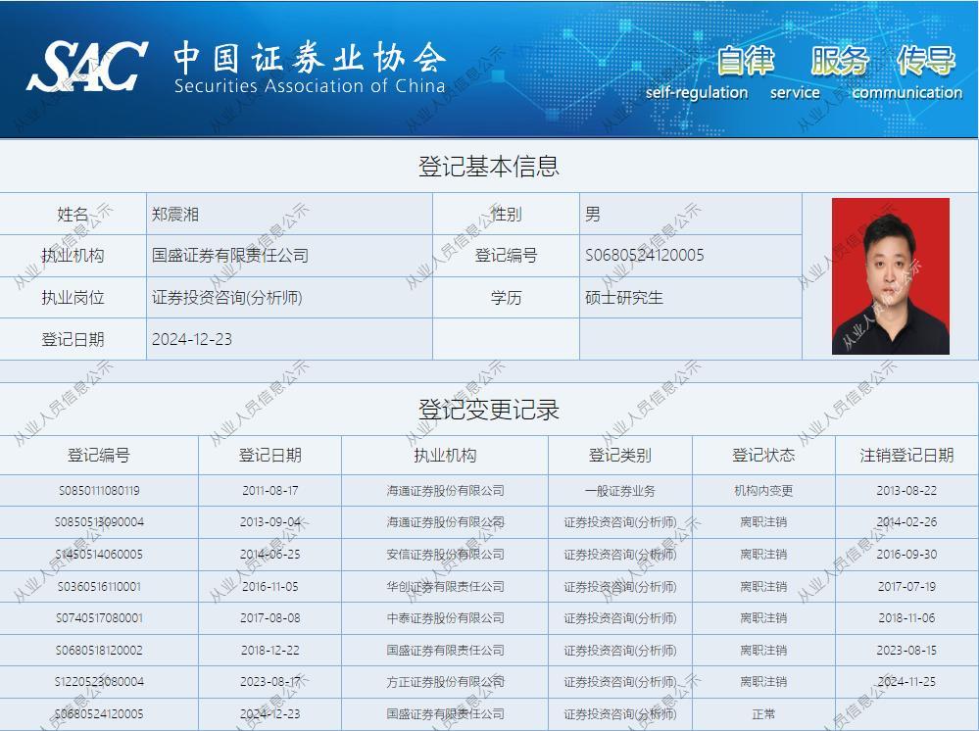Click the 注销登记日期 column header

click(906, 455)
